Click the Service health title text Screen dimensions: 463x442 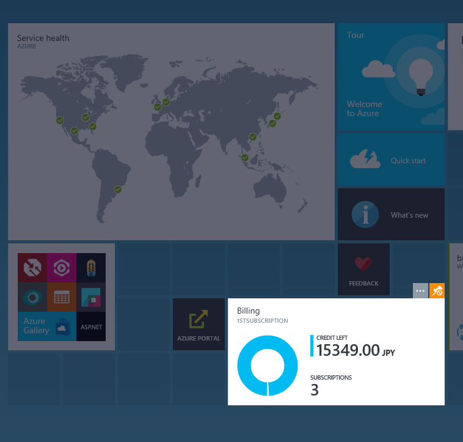point(43,38)
